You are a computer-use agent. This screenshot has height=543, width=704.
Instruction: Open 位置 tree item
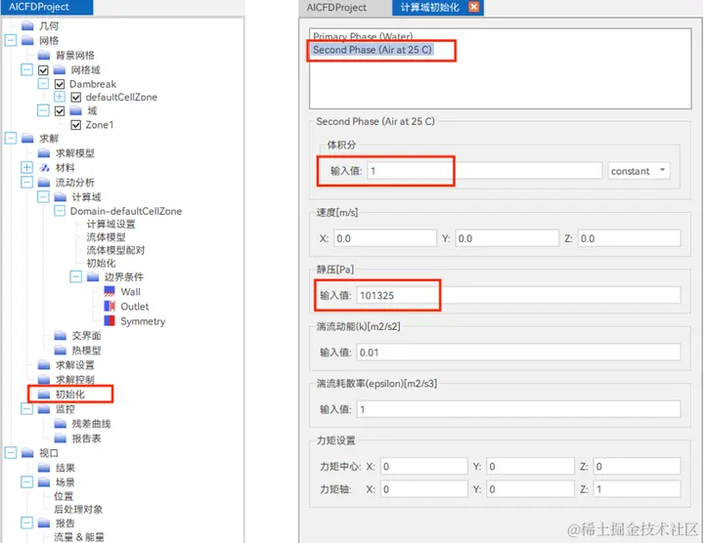tap(64, 496)
